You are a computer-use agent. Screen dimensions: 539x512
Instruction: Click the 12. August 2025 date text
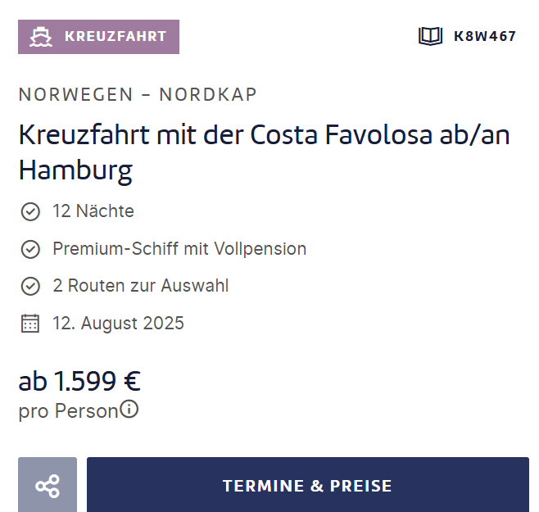click(118, 324)
